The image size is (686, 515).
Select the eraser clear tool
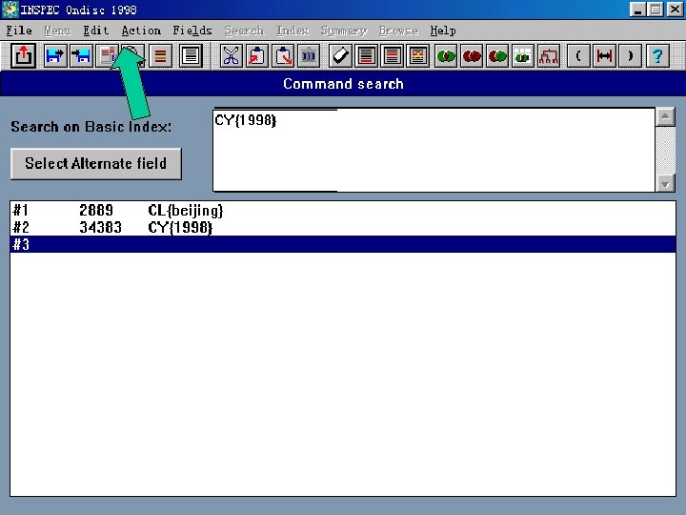click(340, 56)
